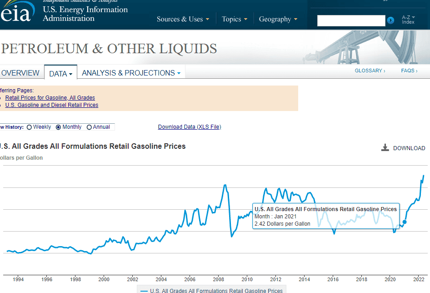This screenshot has width=430, height=293.
Task: Click the 2008 x-axis label
Action: point(218,279)
